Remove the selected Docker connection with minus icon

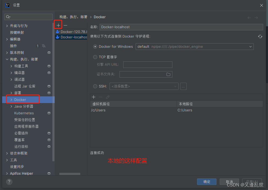65,25
